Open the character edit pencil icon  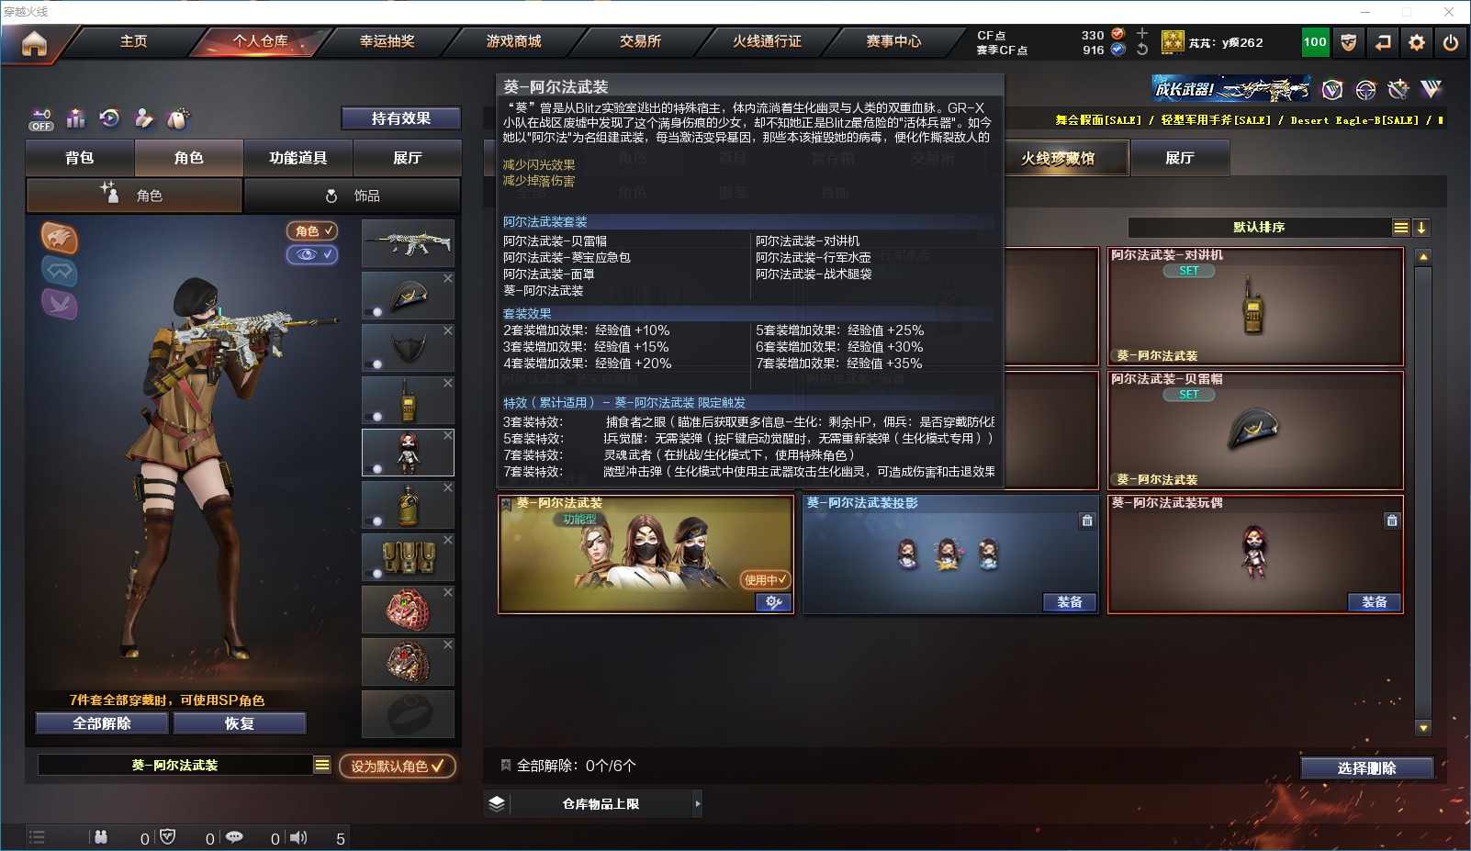pyautogui.click(x=144, y=118)
